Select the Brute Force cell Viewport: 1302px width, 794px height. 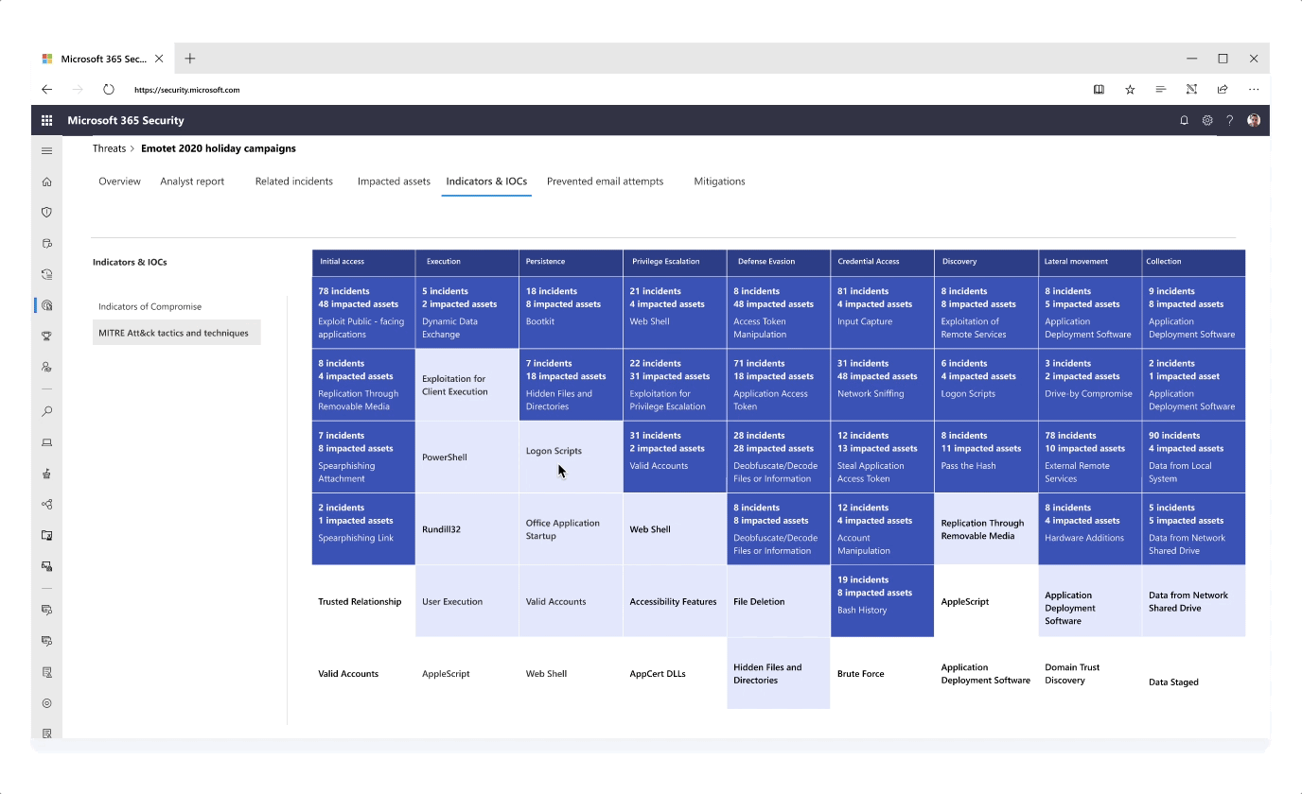[882, 674]
